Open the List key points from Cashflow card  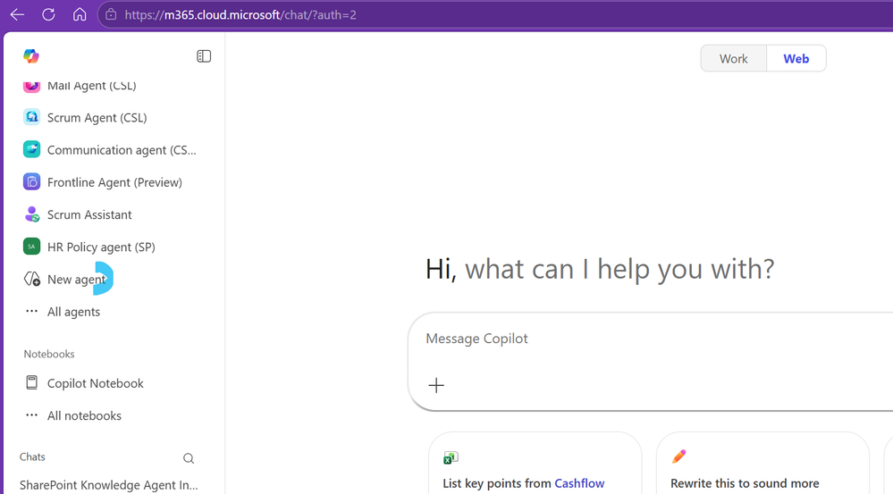[x=535, y=464]
